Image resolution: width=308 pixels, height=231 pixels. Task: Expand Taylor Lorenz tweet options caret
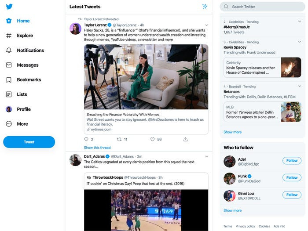click(x=206, y=25)
